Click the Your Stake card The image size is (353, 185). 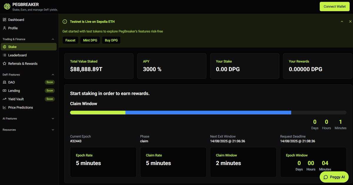coord(244,66)
